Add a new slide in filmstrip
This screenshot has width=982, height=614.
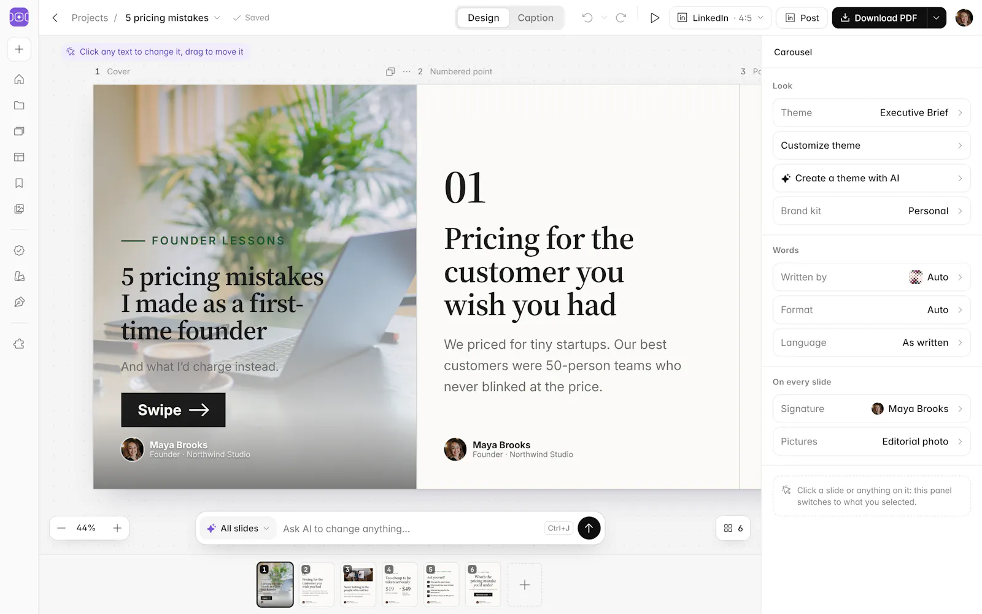click(525, 585)
